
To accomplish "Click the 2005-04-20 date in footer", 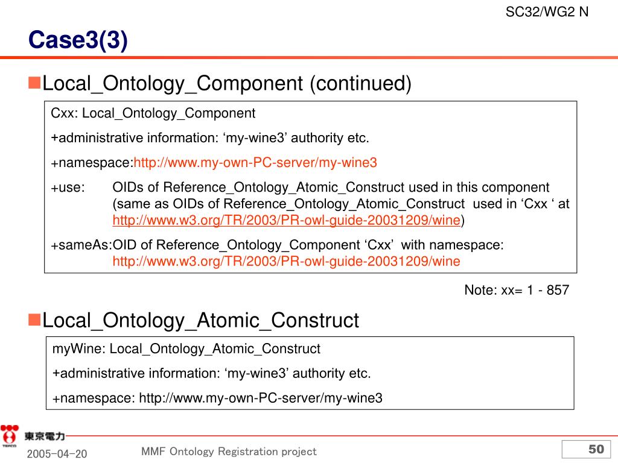I will tap(57, 453).
